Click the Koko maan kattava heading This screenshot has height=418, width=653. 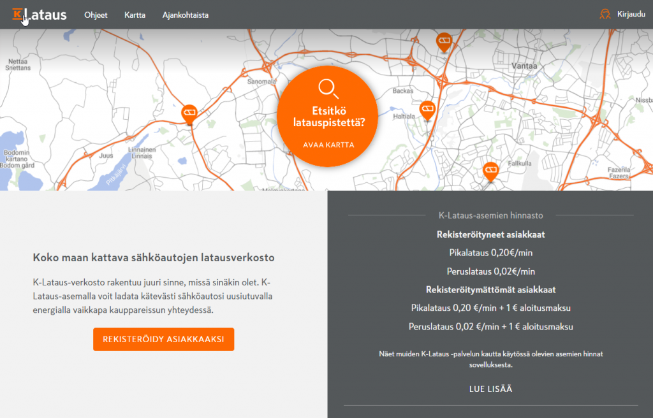point(154,257)
